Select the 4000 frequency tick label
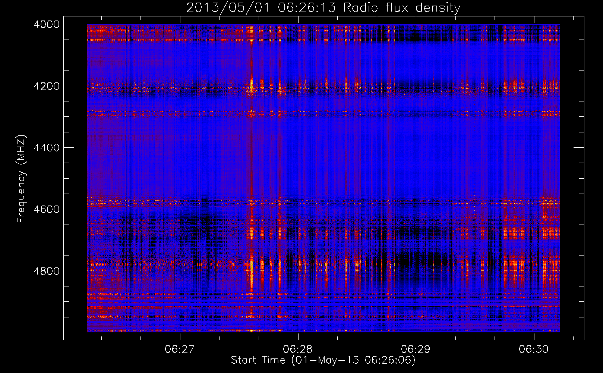603x373 pixels. point(46,24)
